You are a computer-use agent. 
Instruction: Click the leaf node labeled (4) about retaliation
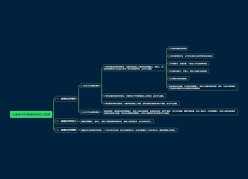coord(188,71)
